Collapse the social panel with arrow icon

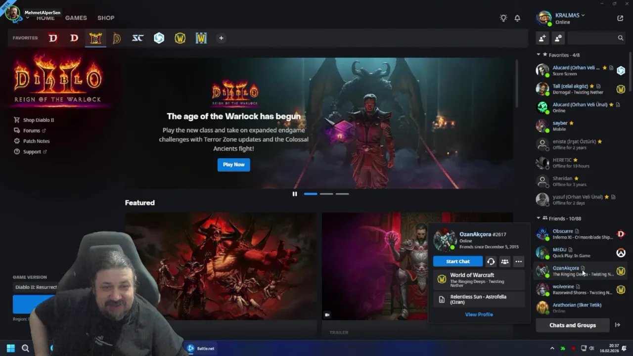(617, 325)
